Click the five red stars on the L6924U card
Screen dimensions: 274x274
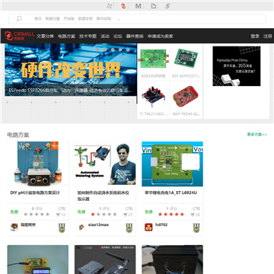click(171, 215)
